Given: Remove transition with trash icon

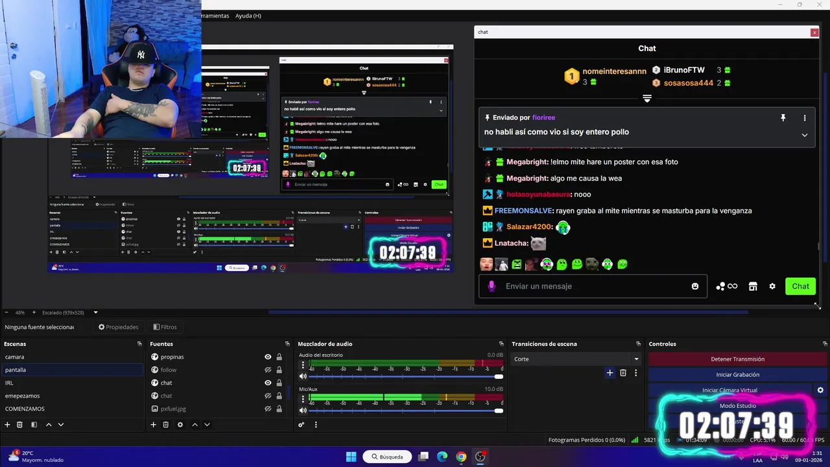Looking at the screenshot, I should click(x=623, y=373).
